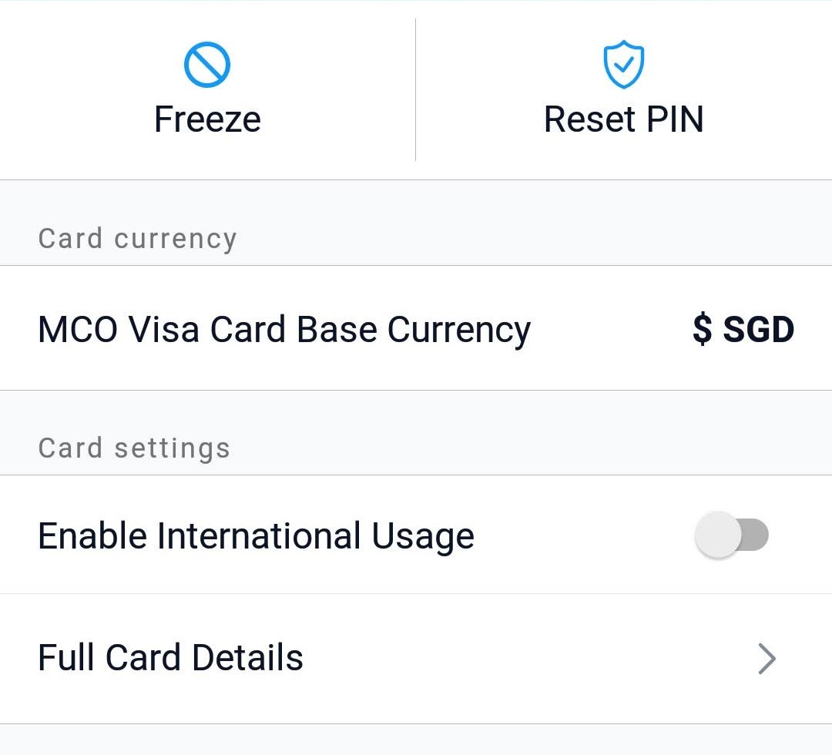Toggle the Enable International Usage switch
Viewport: 832px width, 755px height.
click(732, 535)
